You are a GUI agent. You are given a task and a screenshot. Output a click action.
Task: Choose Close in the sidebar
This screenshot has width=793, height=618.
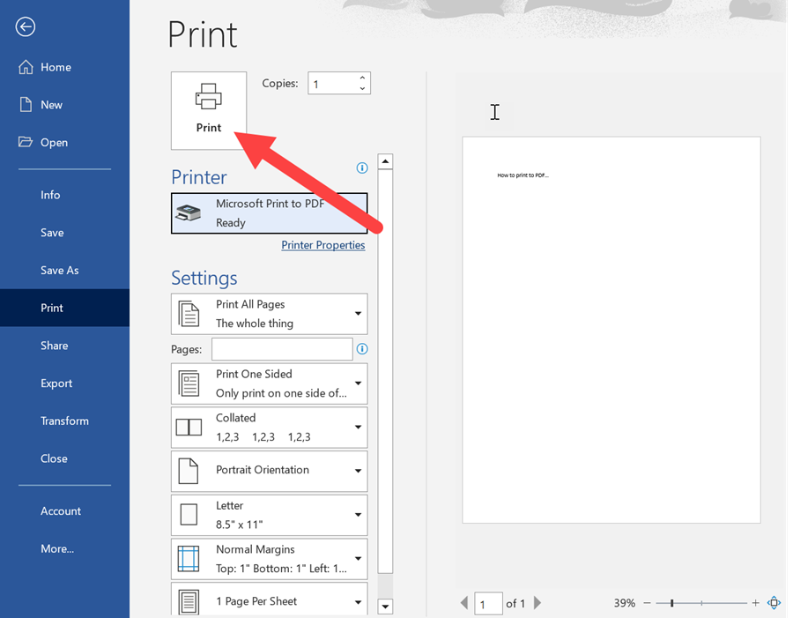(64, 458)
